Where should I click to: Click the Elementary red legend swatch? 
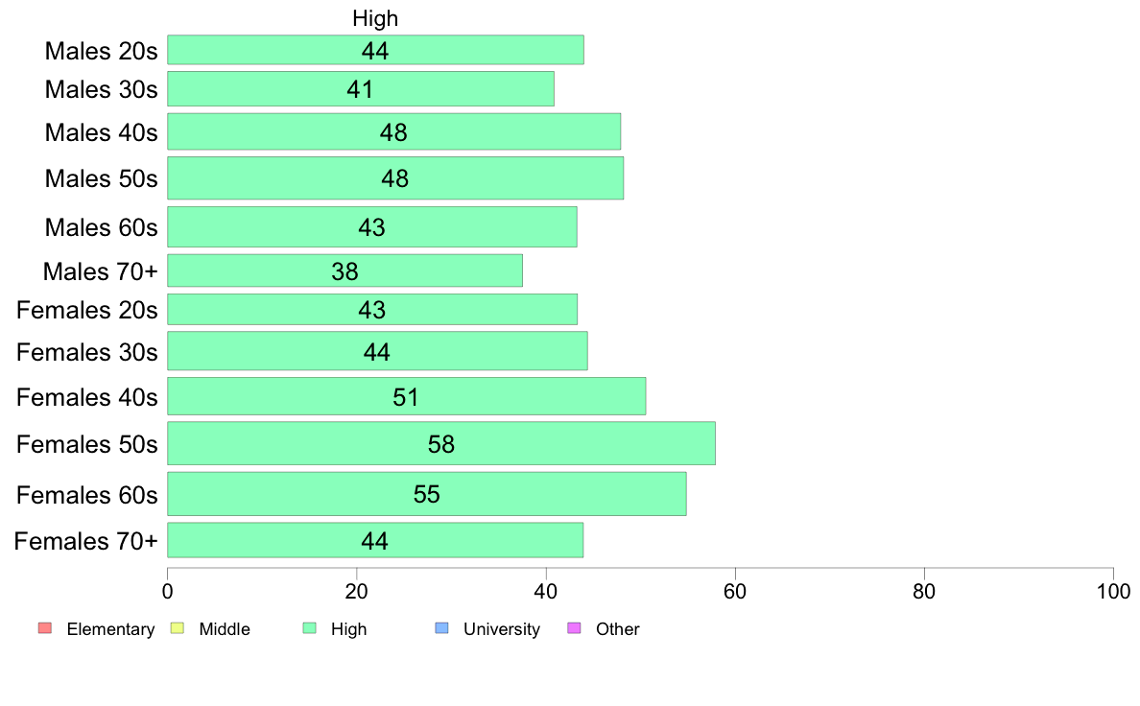[x=45, y=628]
